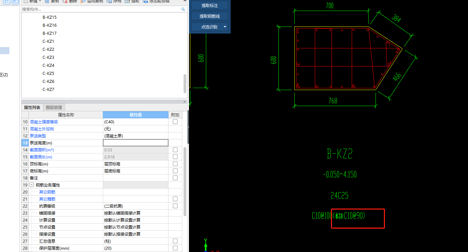Click the 复制 (copy) toolbar icon
This screenshot has width=468, height=252.
click(48, 2)
